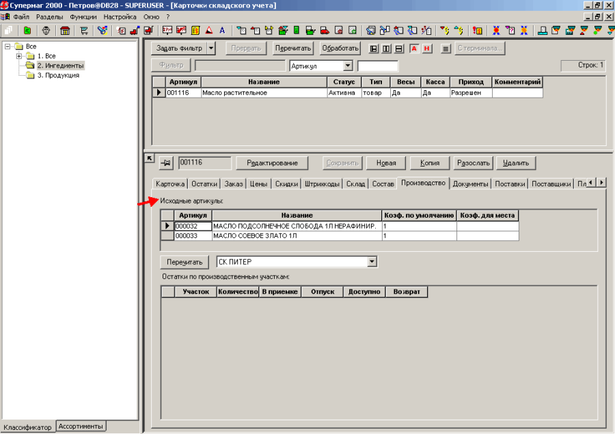Click the 001116 article number field
This screenshot has width=615, height=434.
(x=205, y=162)
